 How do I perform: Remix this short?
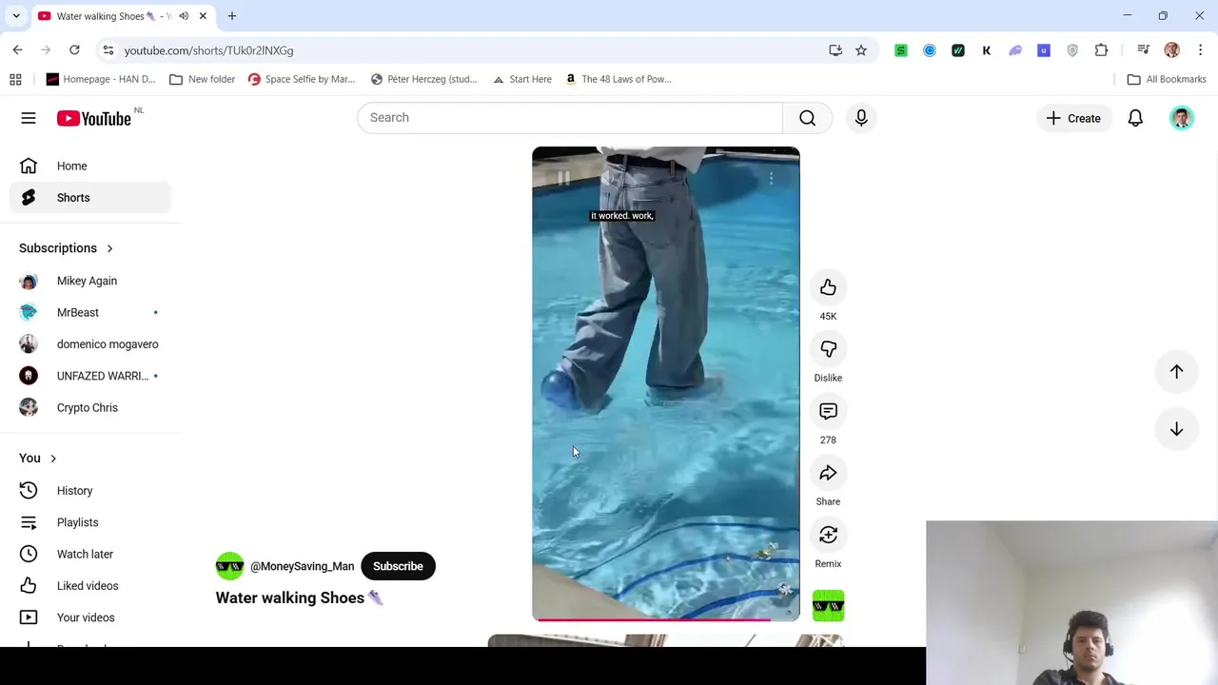(x=828, y=535)
